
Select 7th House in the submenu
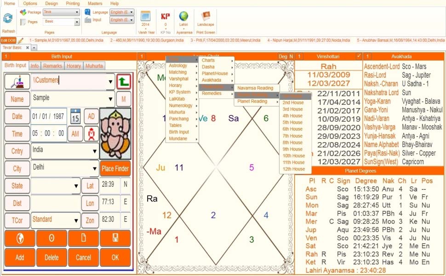click(x=292, y=136)
